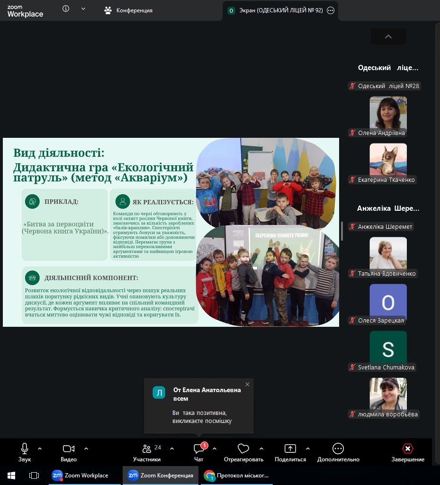Open the Отреагировать heart reactions icon
440x485 pixels.
[243, 449]
